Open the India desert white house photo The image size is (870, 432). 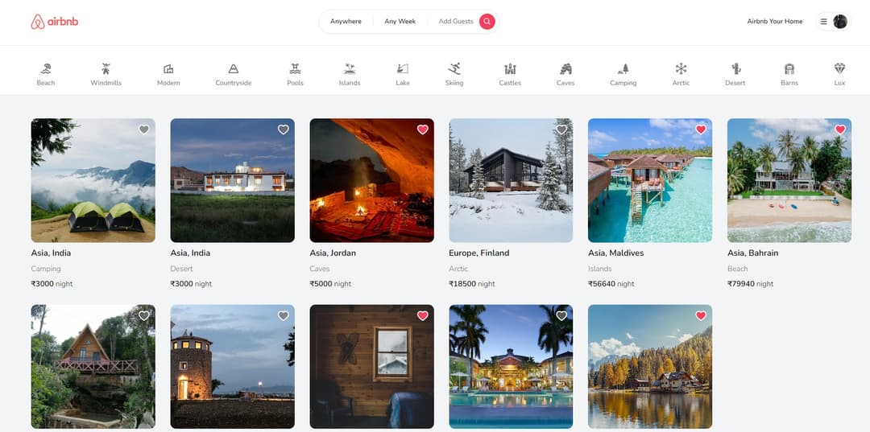(x=233, y=180)
